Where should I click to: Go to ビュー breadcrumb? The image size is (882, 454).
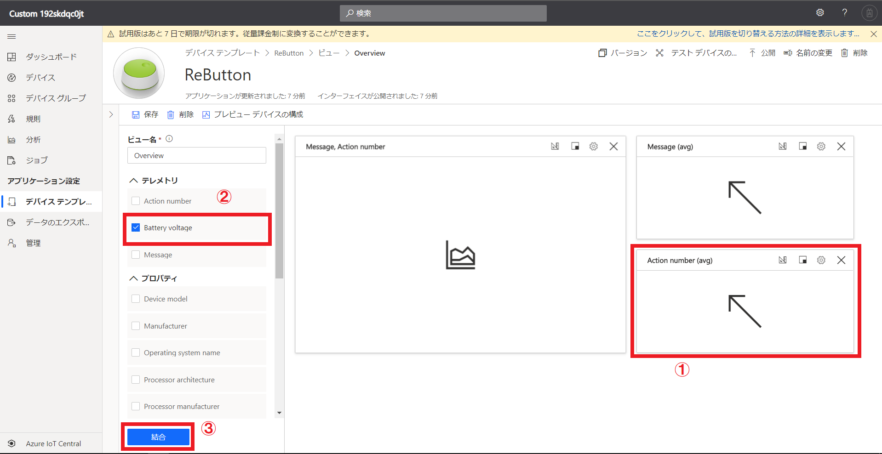(329, 53)
